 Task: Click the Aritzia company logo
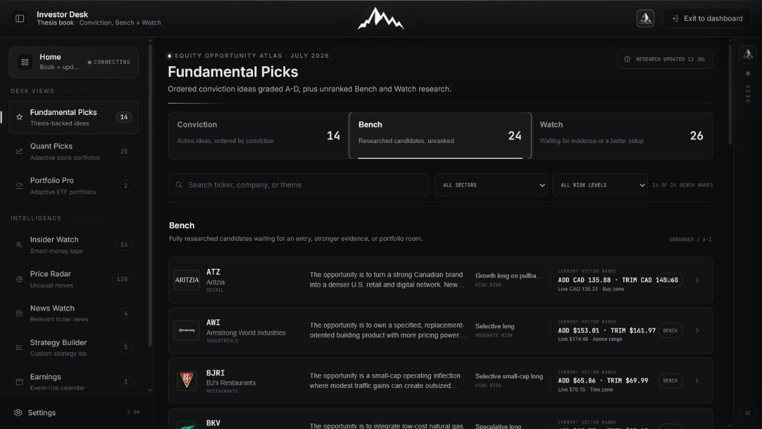(186, 280)
